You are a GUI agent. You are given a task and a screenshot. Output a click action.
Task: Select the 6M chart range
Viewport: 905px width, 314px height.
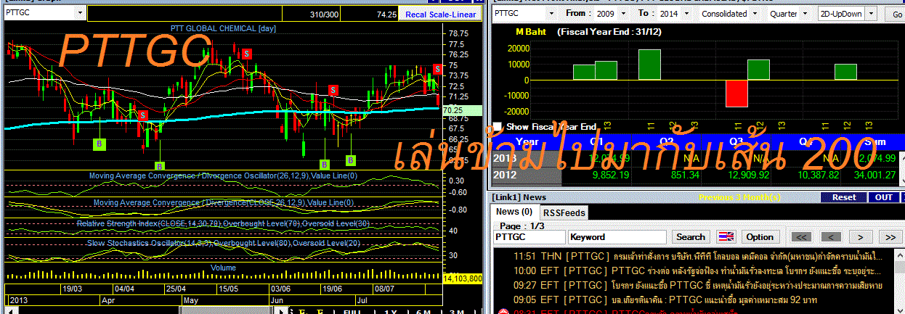[423, 310]
